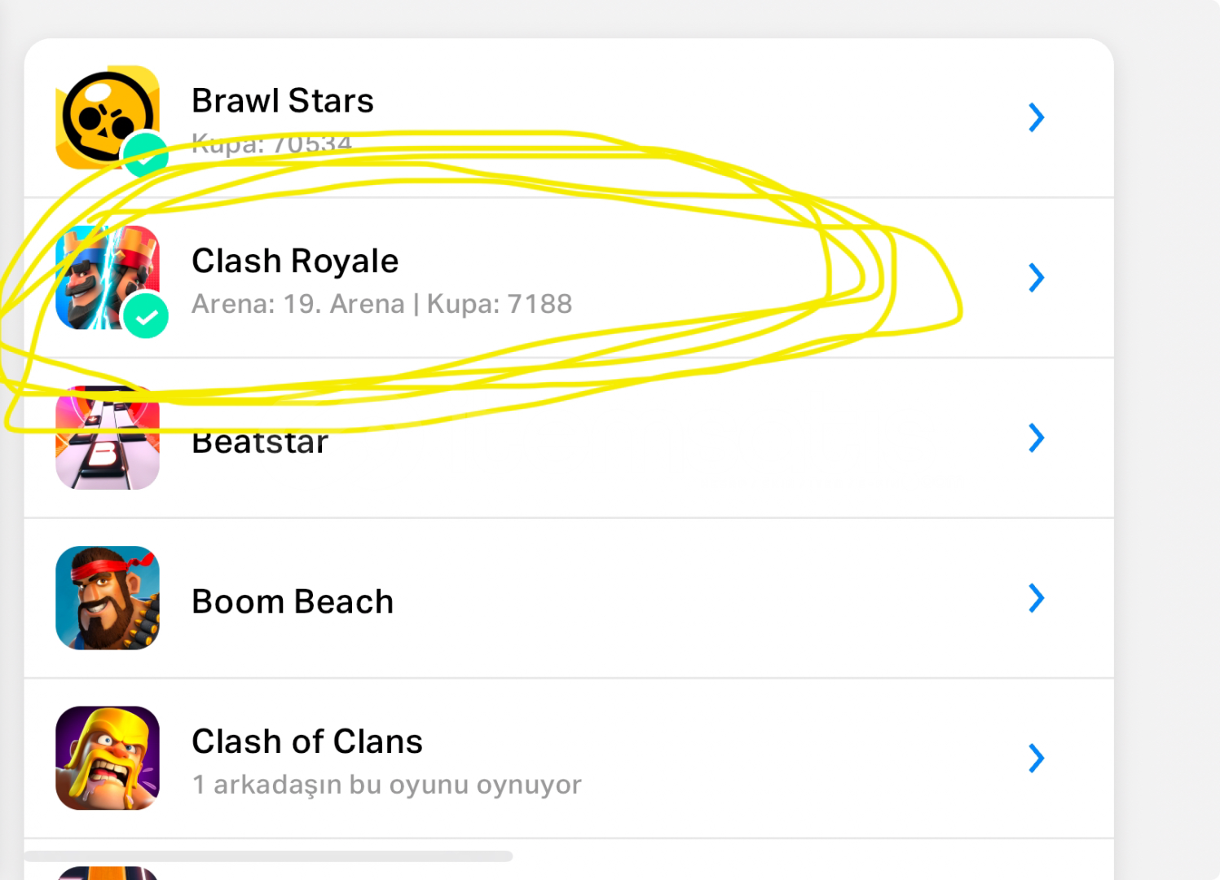Open Beatstar using its right chevron
Image resolution: width=1220 pixels, height=880 pixels.
pos(1036,438)
